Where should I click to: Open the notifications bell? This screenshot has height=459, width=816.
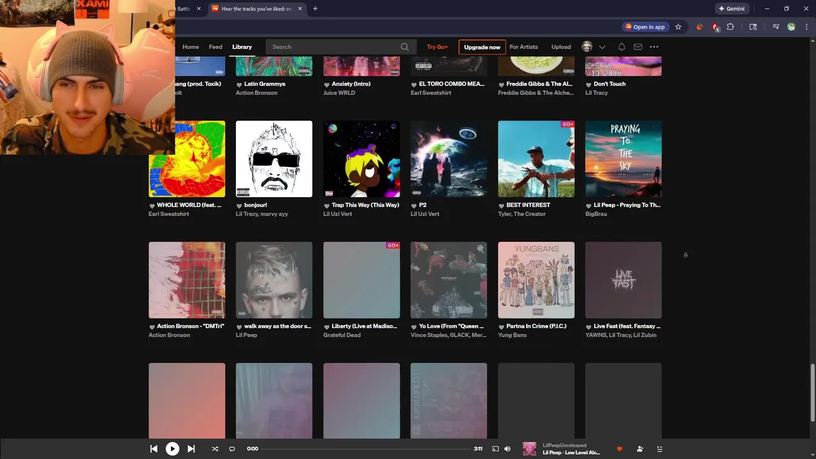point(622,47)
